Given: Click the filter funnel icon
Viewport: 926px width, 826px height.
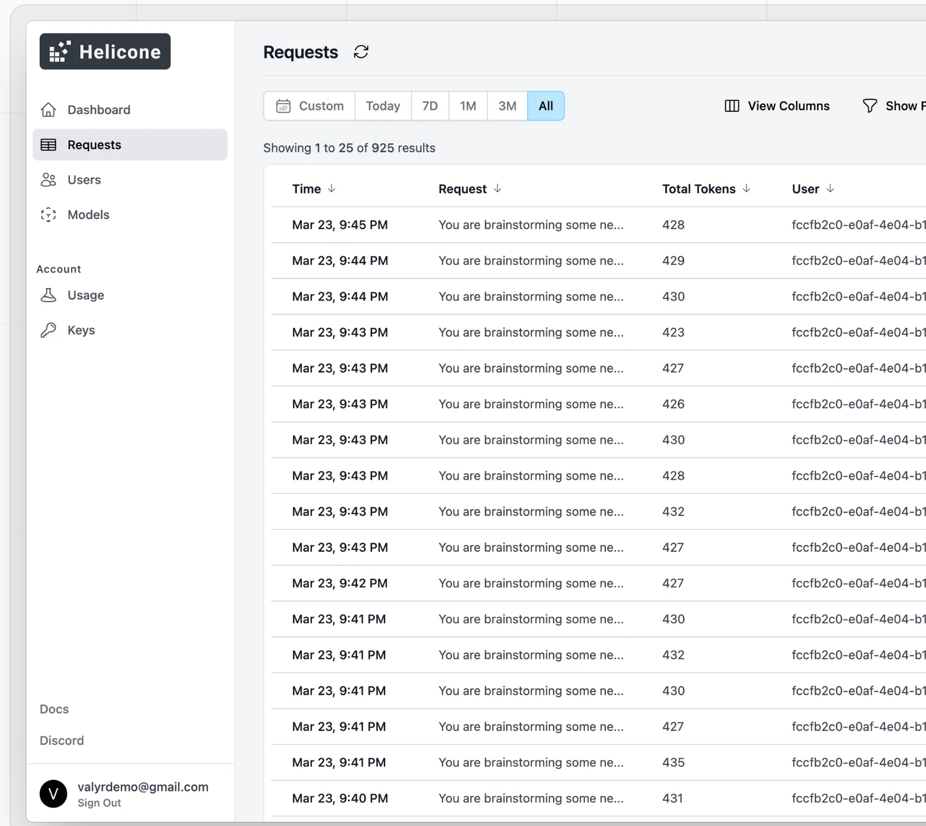Looking at the screenshot, I should [x=870, y=106].
